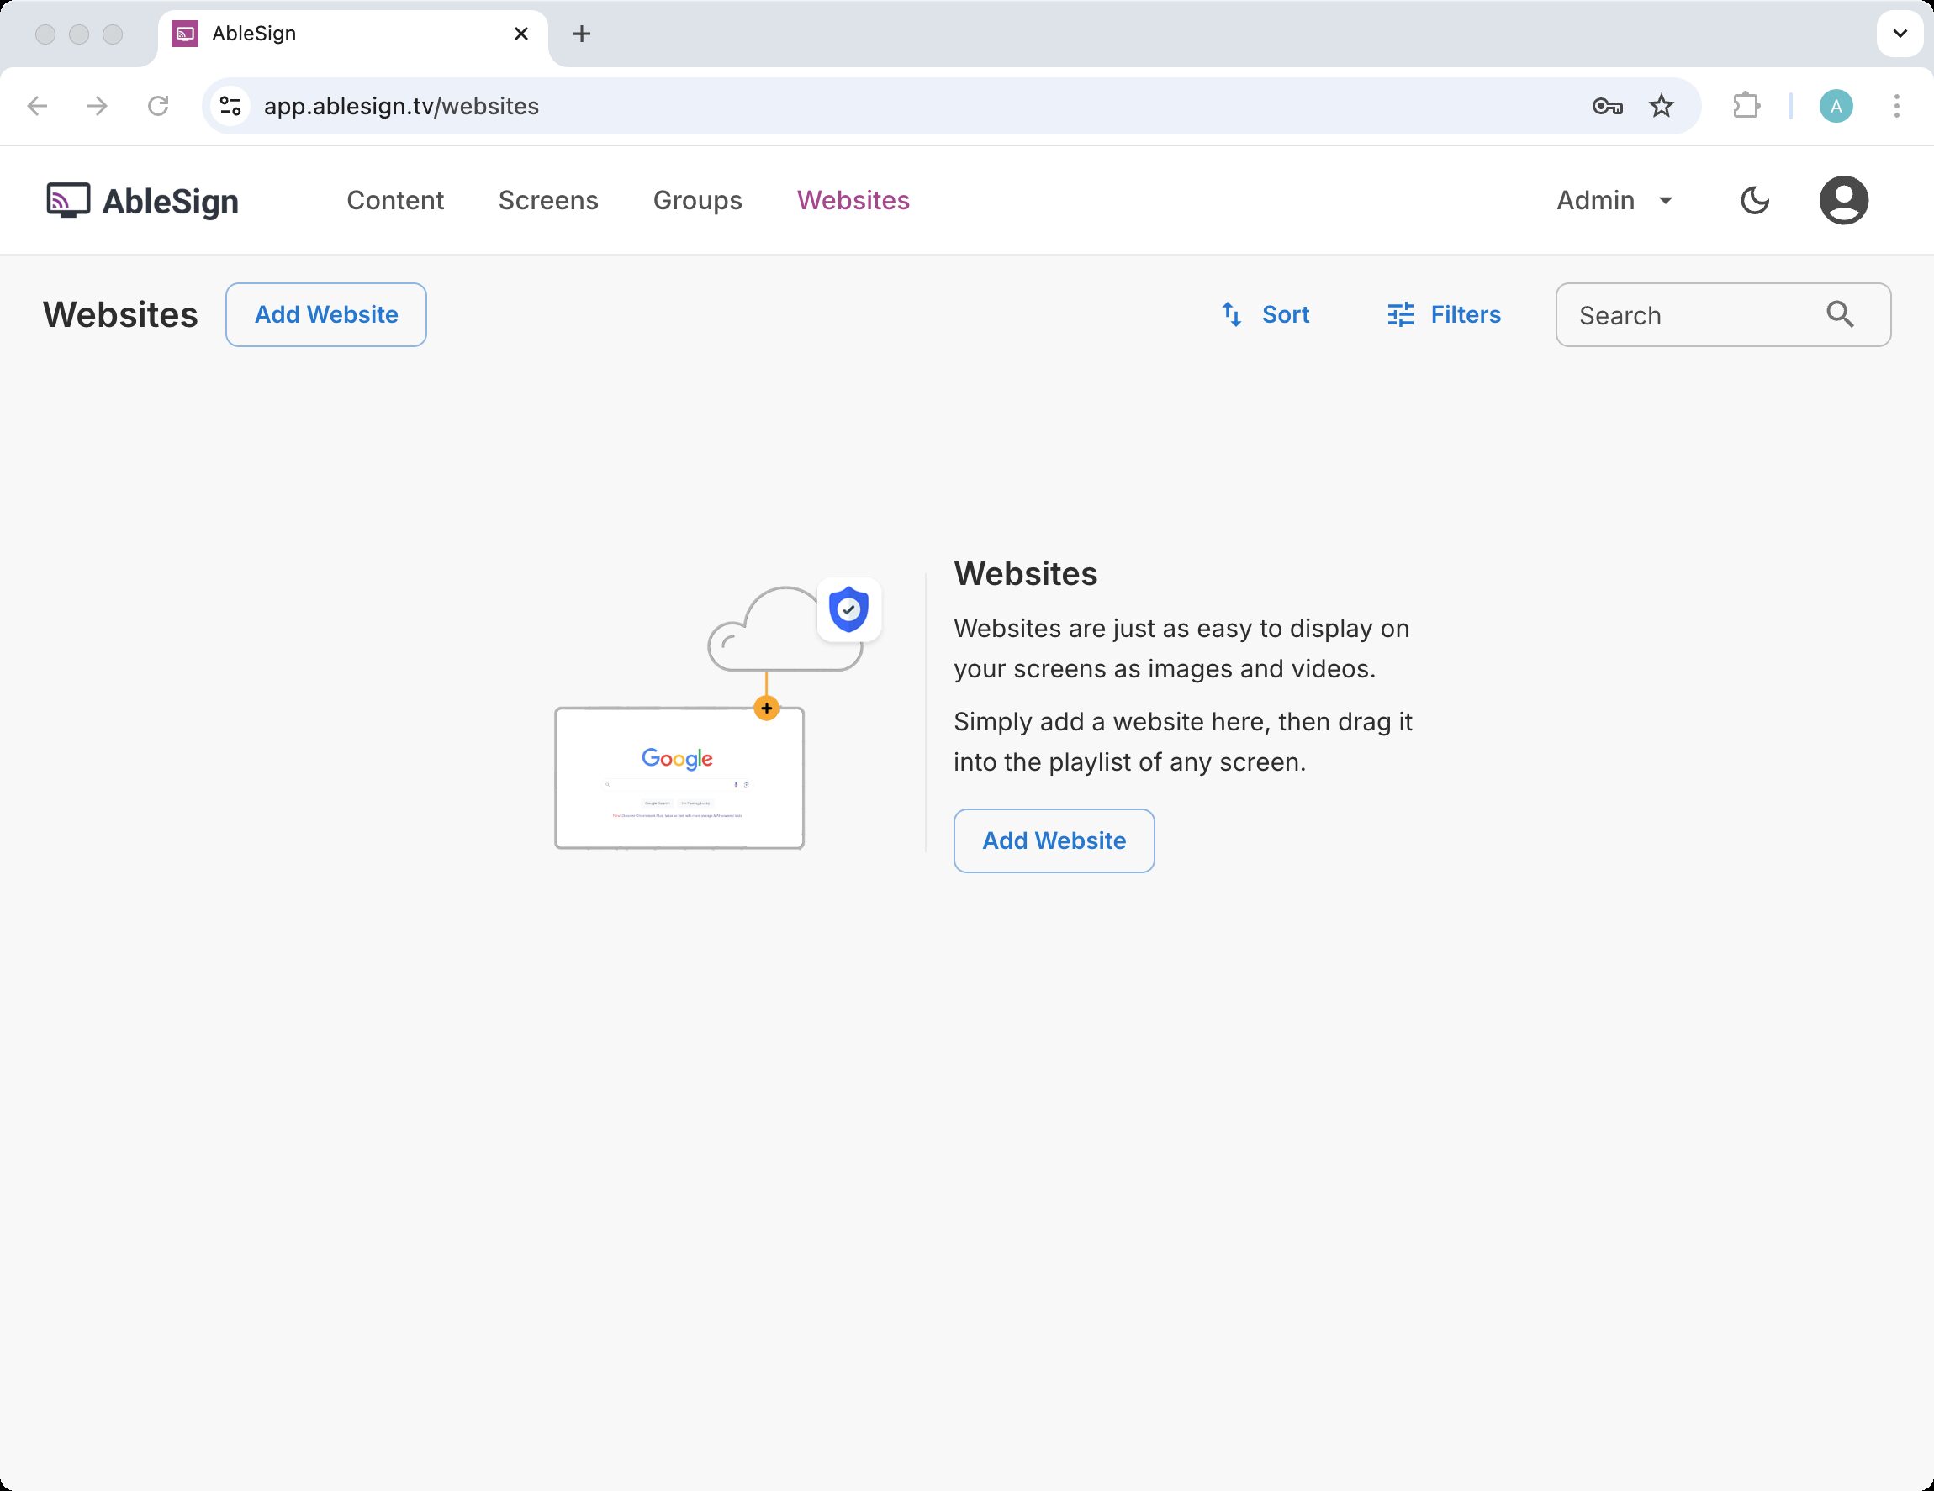Viewport: 1934px width, 1491px height.
Task: Open the saved passwords key icon
Action: pyautogui.click(x=1606, y=106)
